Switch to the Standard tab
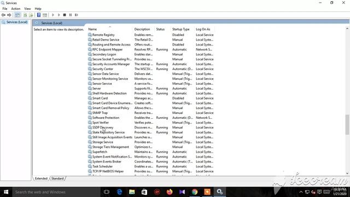This screenshot has height=197, width=350. tap(57, 178)
